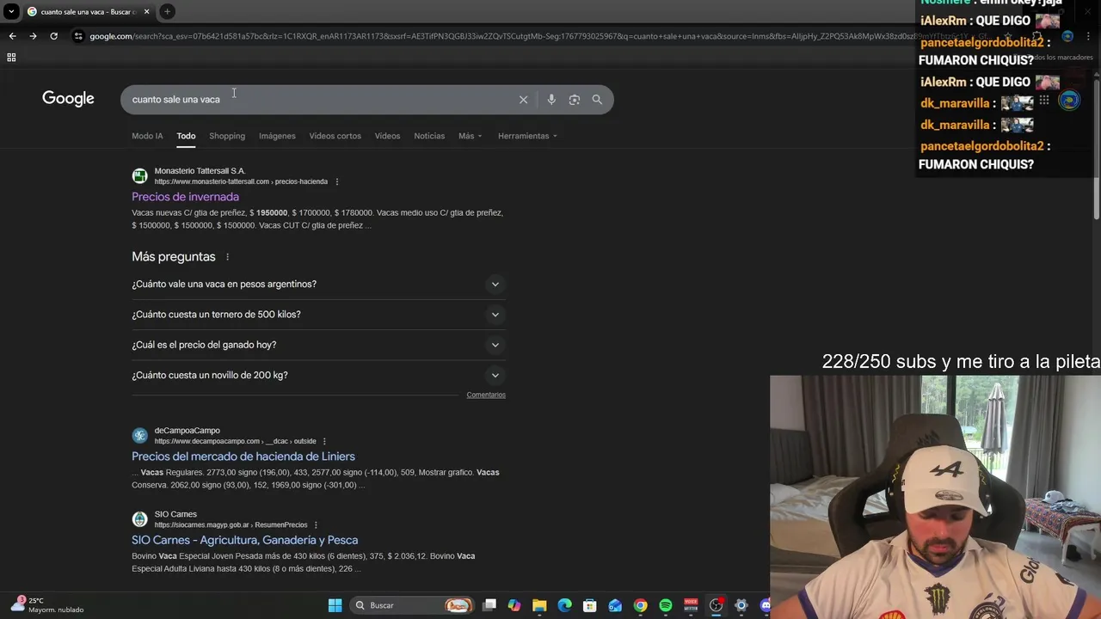Switch to the Shopping tab
Viewport: 1101px width, 619px height.
point(227,136)
